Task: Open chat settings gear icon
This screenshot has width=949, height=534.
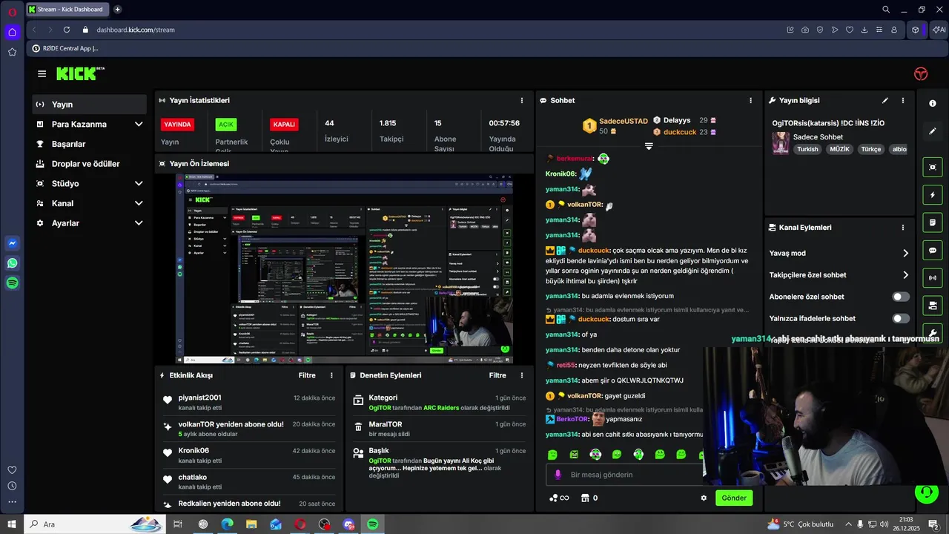Action: click(x=704, y=498)
